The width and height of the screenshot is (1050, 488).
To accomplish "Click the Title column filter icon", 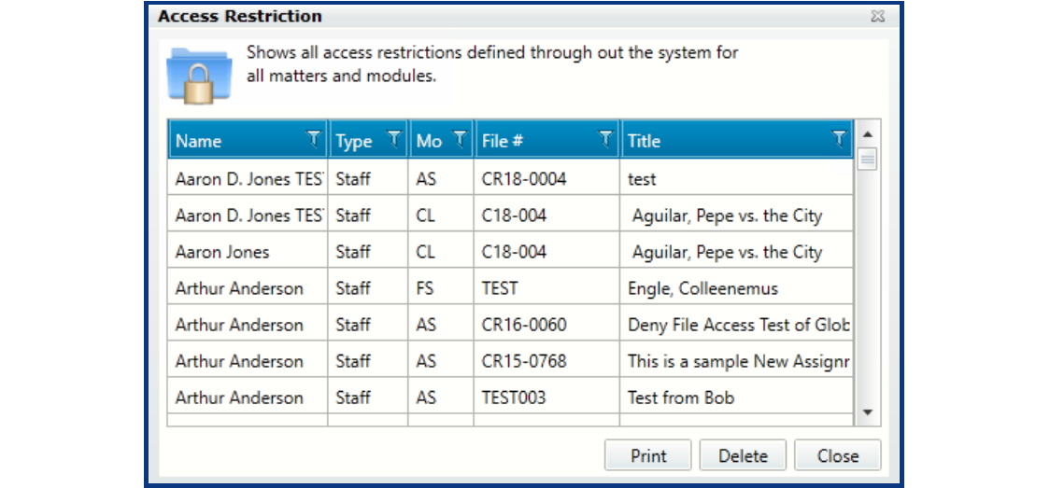I will click(x=839, y=140).
